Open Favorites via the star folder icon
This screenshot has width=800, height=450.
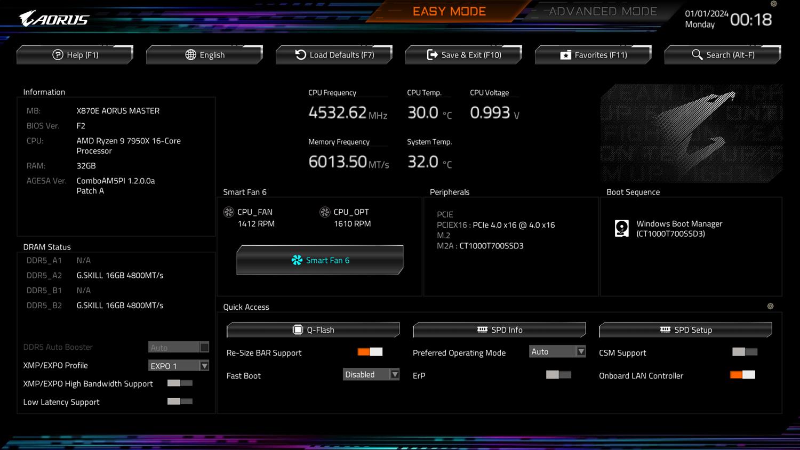click(565, 55)
